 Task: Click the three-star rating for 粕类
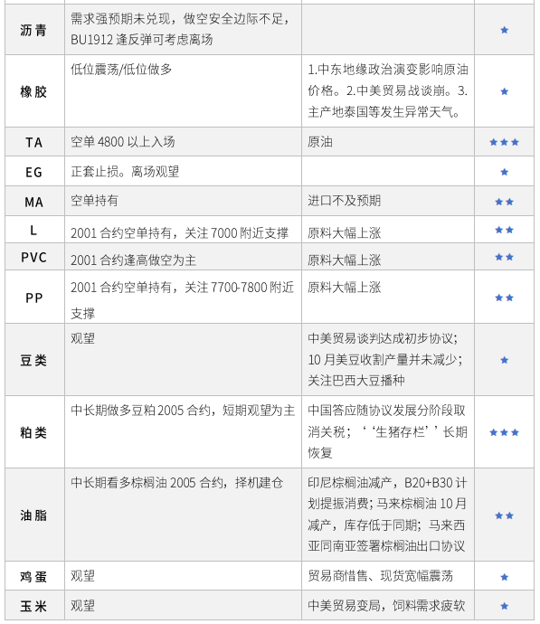pyautogui.click(x=504, y=432)
